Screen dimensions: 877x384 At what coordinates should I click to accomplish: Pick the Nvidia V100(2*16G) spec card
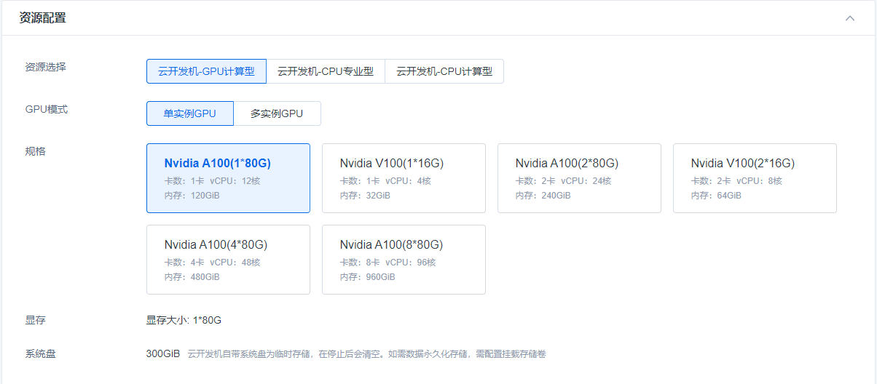coord(755,178)
